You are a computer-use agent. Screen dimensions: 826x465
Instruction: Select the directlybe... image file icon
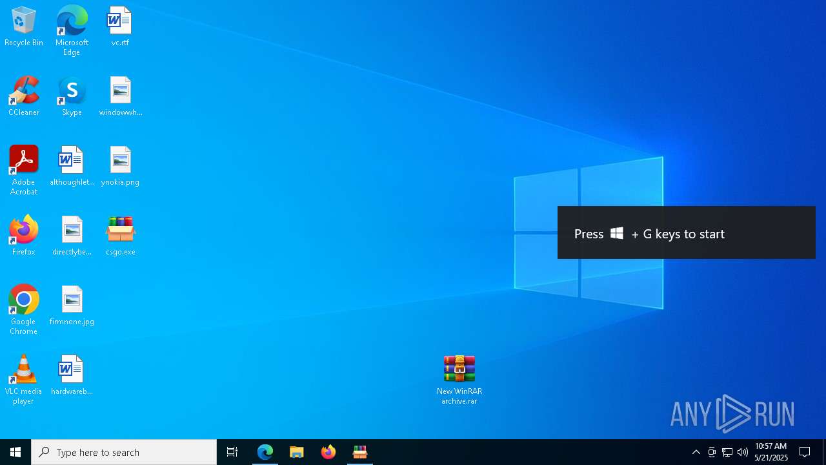pyautogui.click(x=72, y=236)
